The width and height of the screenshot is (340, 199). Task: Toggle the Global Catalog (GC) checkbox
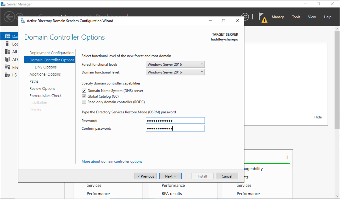(x=84, y=96)
